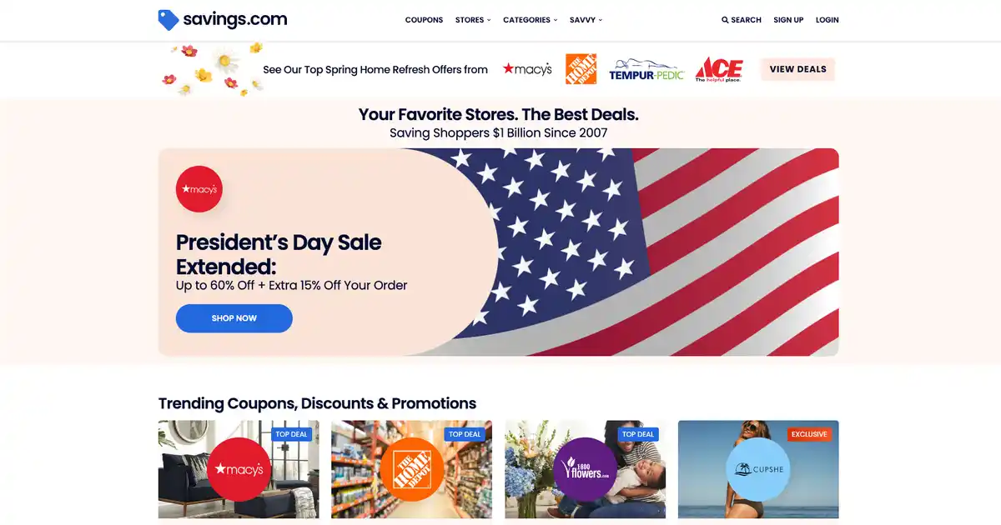Click the red Macy's circle in hero
This screenshot has width=1001, height=525.
(199, 189)
